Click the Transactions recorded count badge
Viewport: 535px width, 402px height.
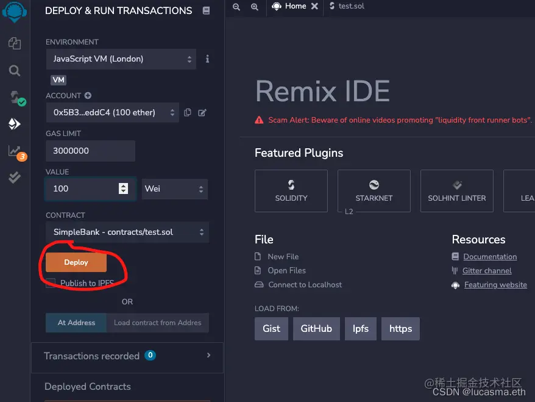coord(150,355)
